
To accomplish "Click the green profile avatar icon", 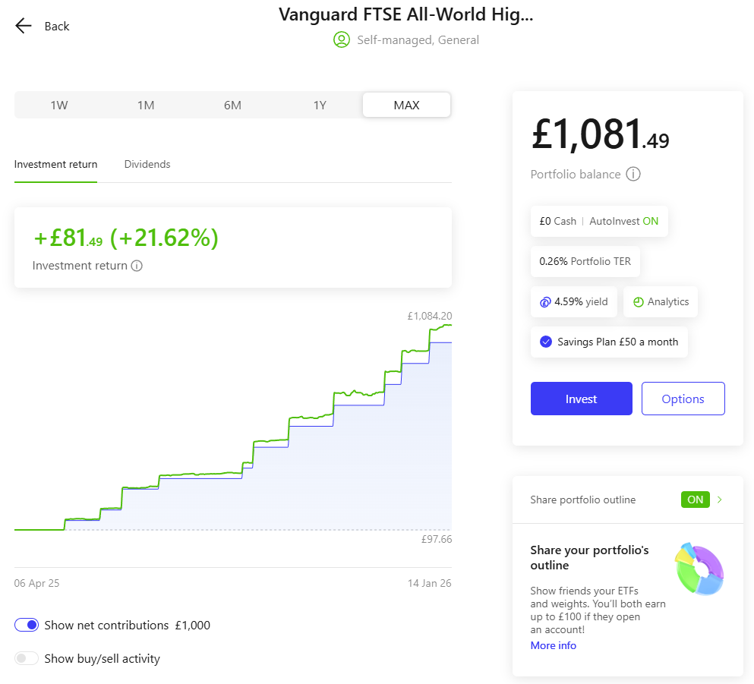I will 342,40.
